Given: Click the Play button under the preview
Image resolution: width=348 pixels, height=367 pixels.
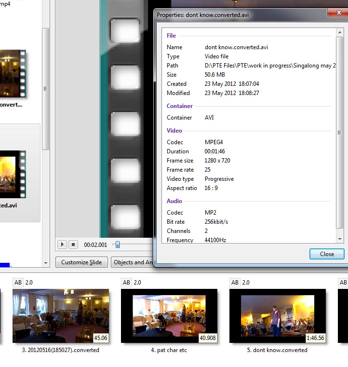Looking at the screenshot, I should coord(62,245).
